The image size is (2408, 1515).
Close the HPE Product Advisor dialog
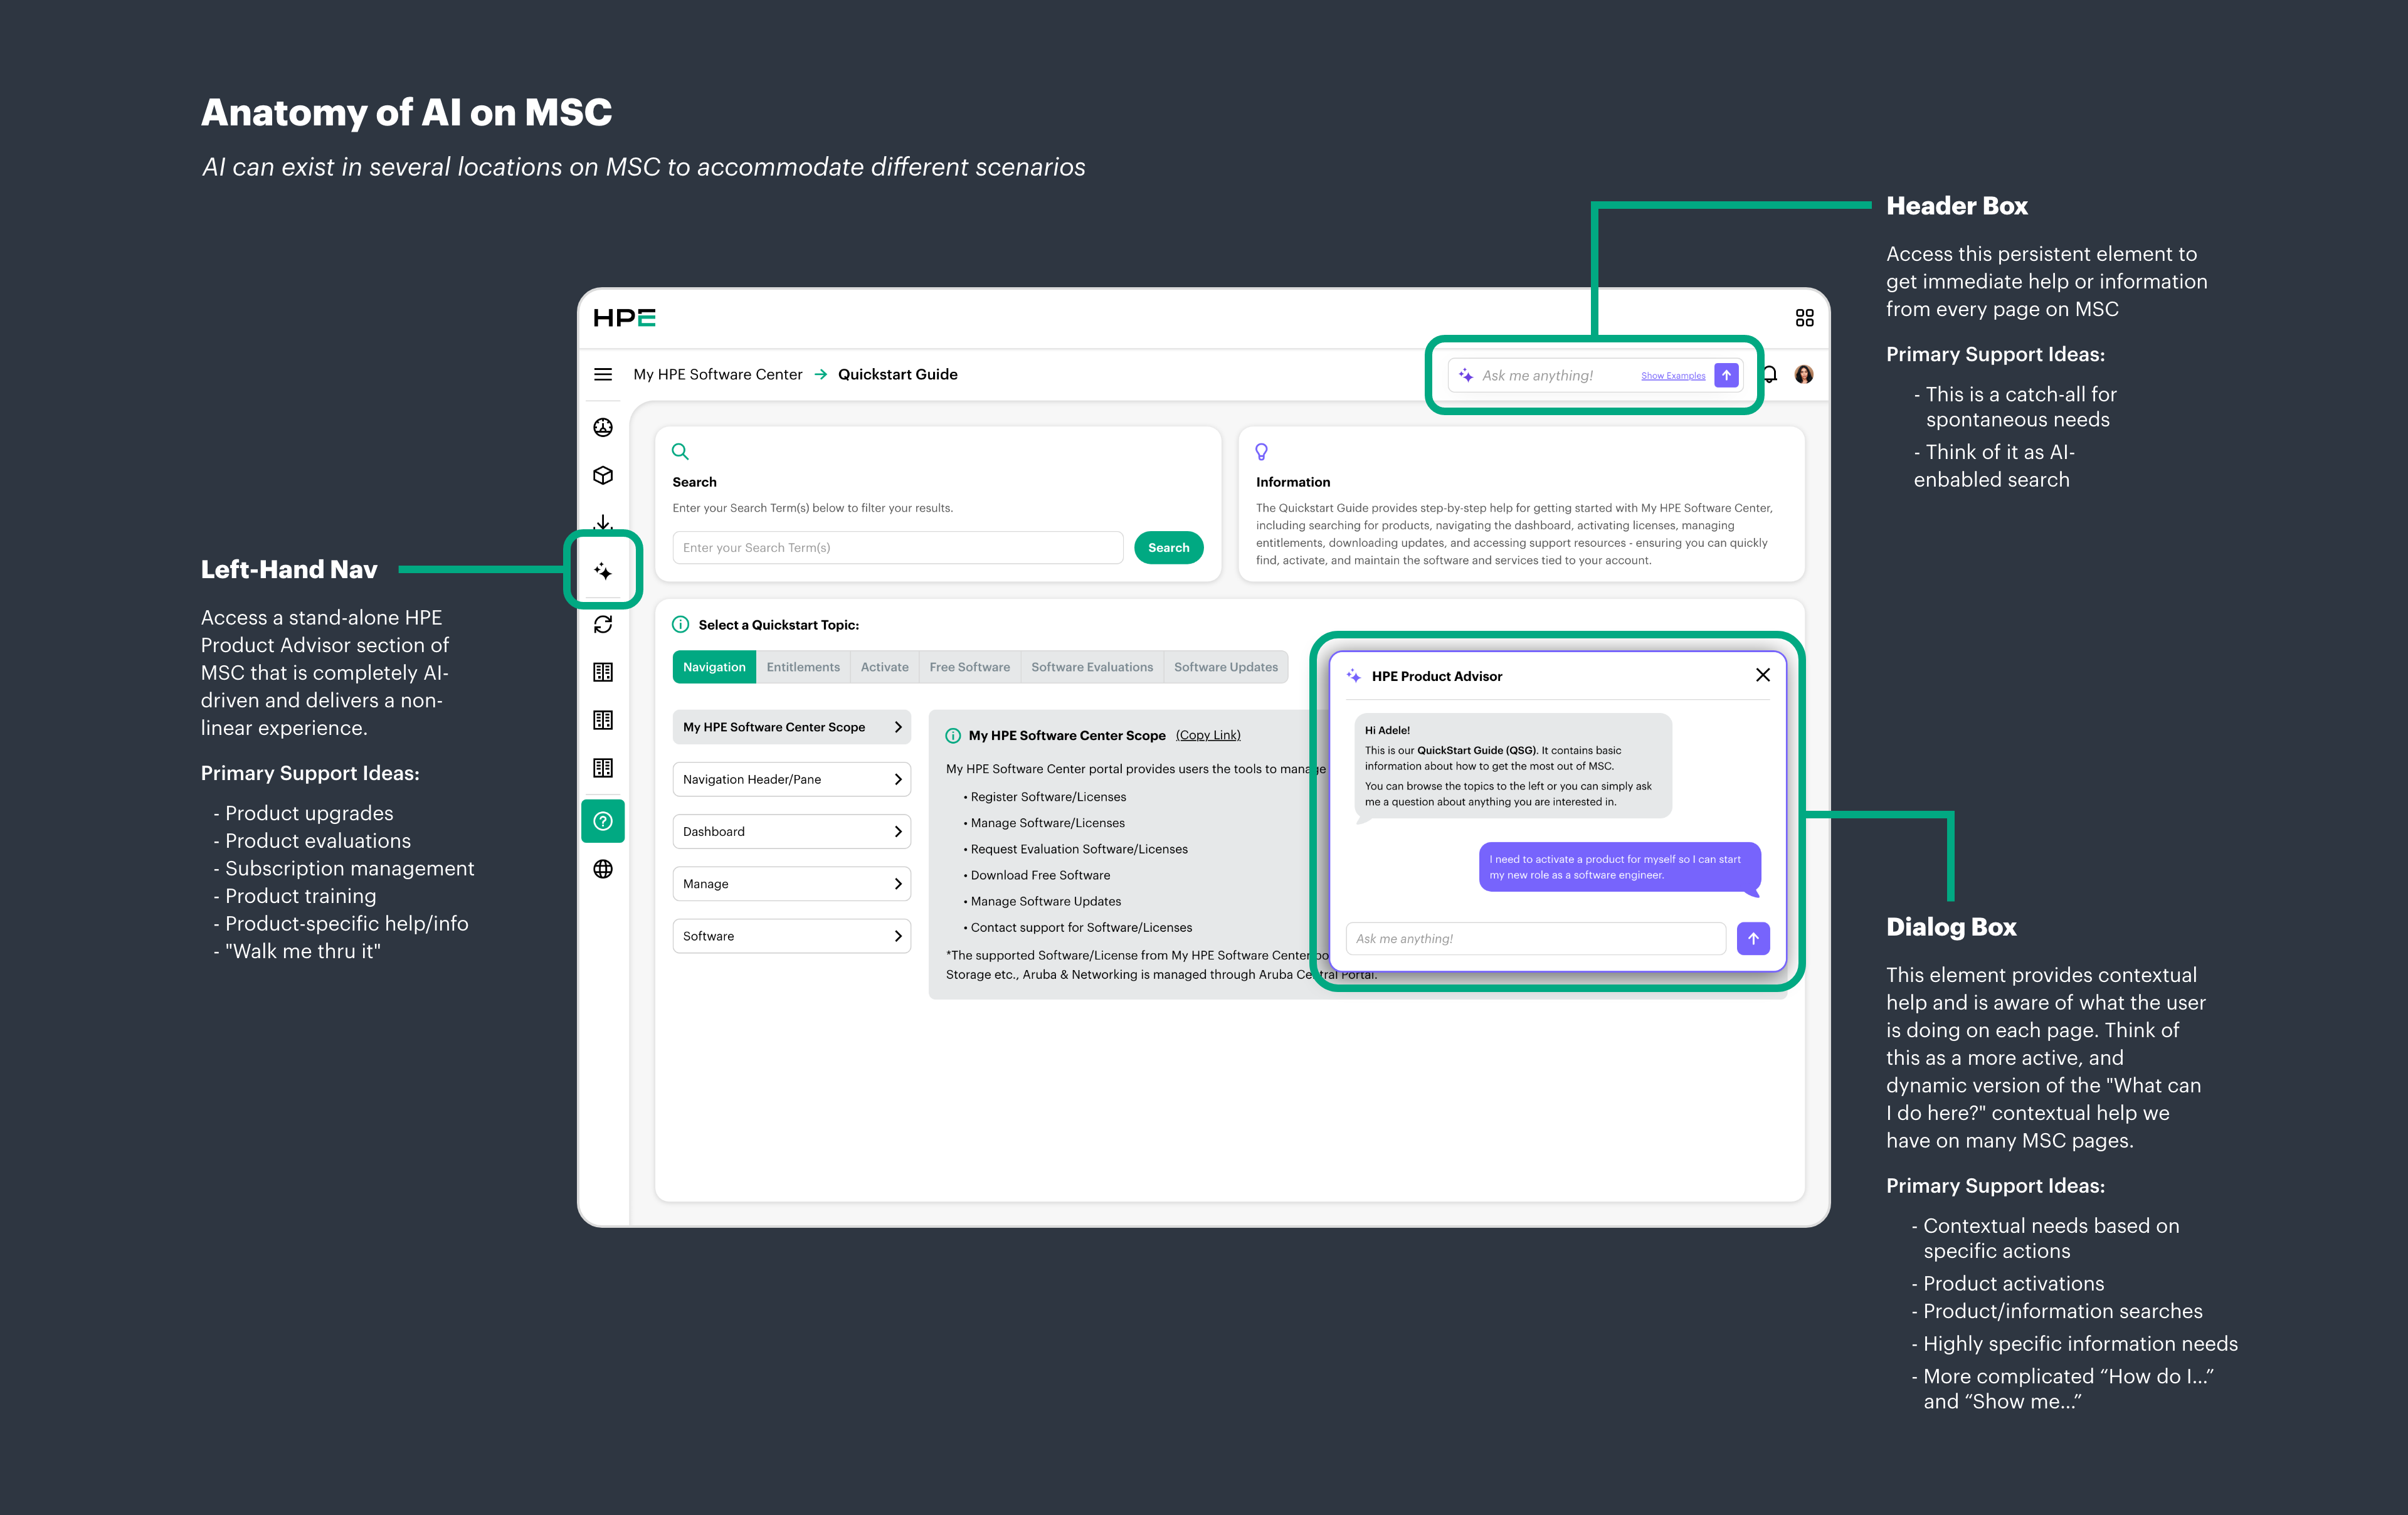click(x=1763, y=675)
